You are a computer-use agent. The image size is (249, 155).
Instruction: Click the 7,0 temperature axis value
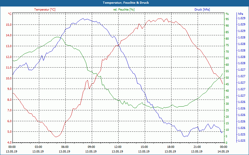tap(10, 110)
